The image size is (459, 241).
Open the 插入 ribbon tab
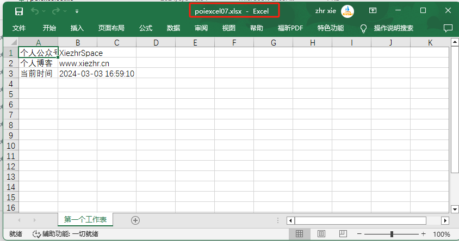pyautogui.click(x=77, y=28)
